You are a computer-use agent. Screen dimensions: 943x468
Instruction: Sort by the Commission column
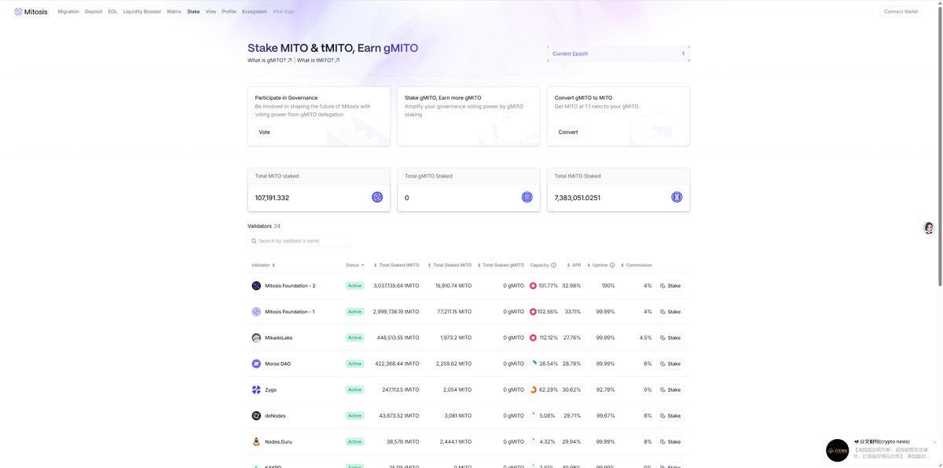point(637,265)
